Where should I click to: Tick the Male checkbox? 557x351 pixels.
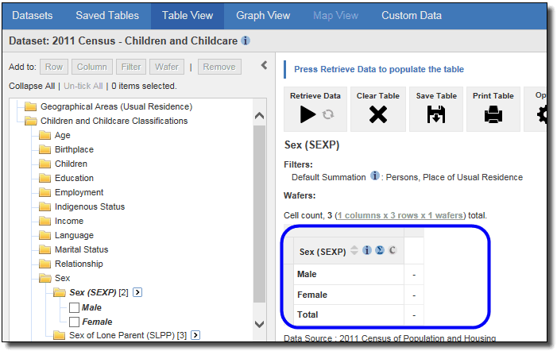click(74, 307)
